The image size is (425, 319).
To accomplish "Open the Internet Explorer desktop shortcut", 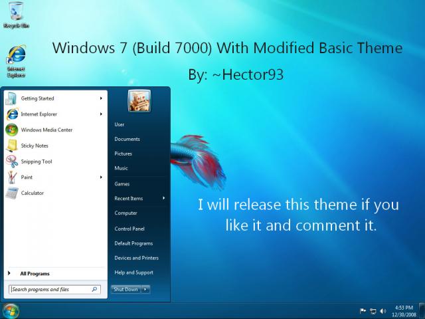I will click(x=16, y=61).
